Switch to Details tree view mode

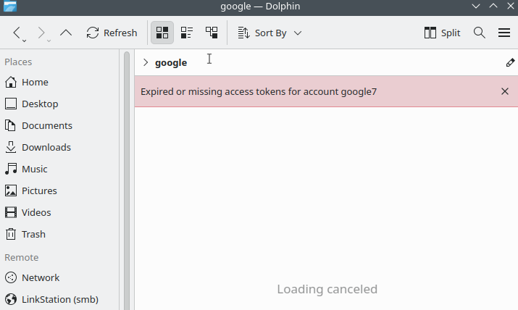pyautogui.click(x=212, y=33)
